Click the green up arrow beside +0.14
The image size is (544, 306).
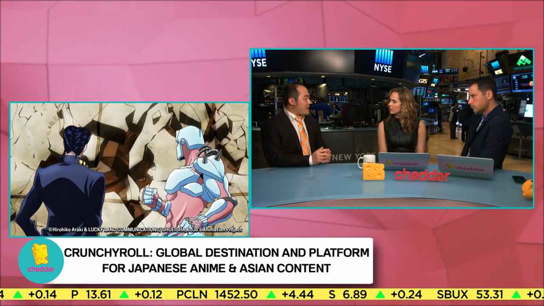pos(18,295)
